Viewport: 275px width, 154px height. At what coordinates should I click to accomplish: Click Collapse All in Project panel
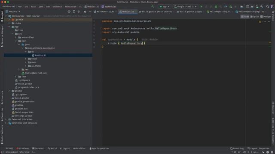tap(79, 12)
